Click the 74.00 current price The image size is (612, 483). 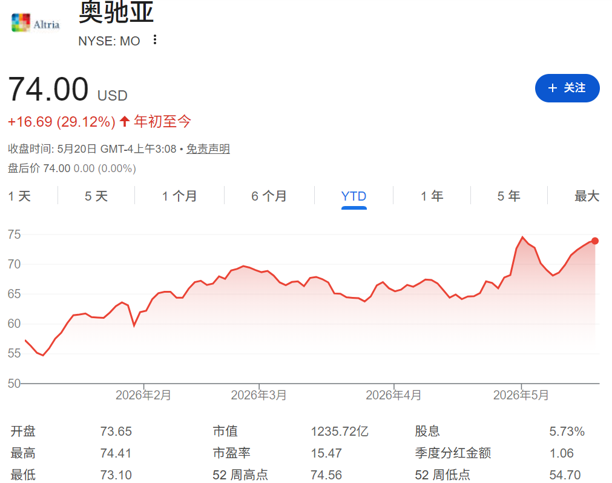coord(48,90)
